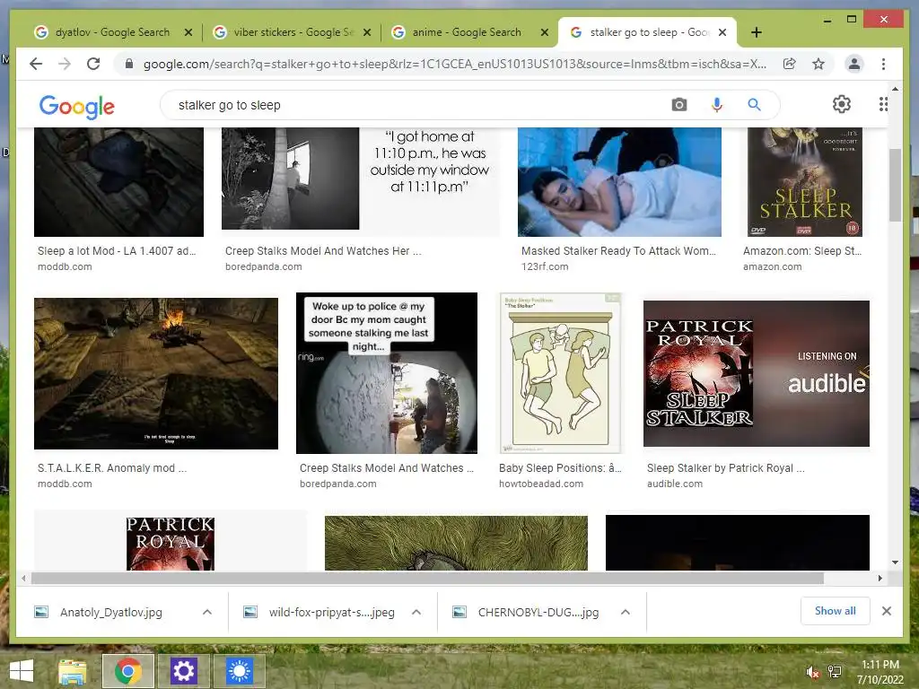
Task: Close the anime search tab
Action: coord(545,32)
